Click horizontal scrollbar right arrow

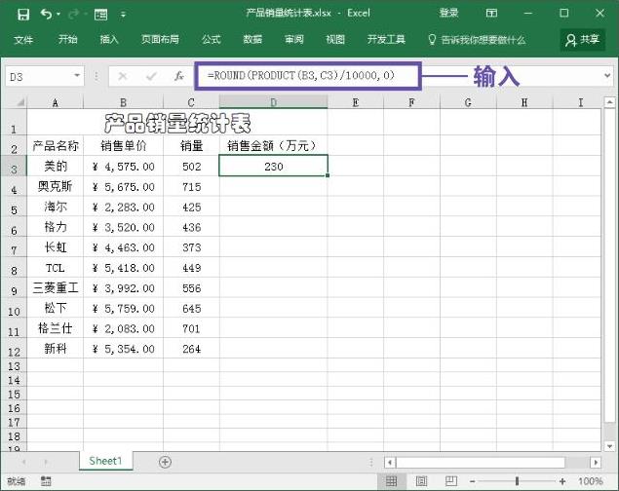tap(596, 462)
